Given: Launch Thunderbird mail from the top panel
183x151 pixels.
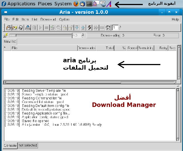Looking at the screenshot, I should [82, 4].
